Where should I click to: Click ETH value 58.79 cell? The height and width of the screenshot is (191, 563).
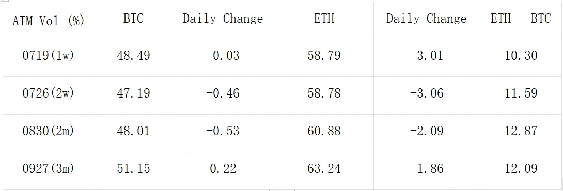coord(324,57)
